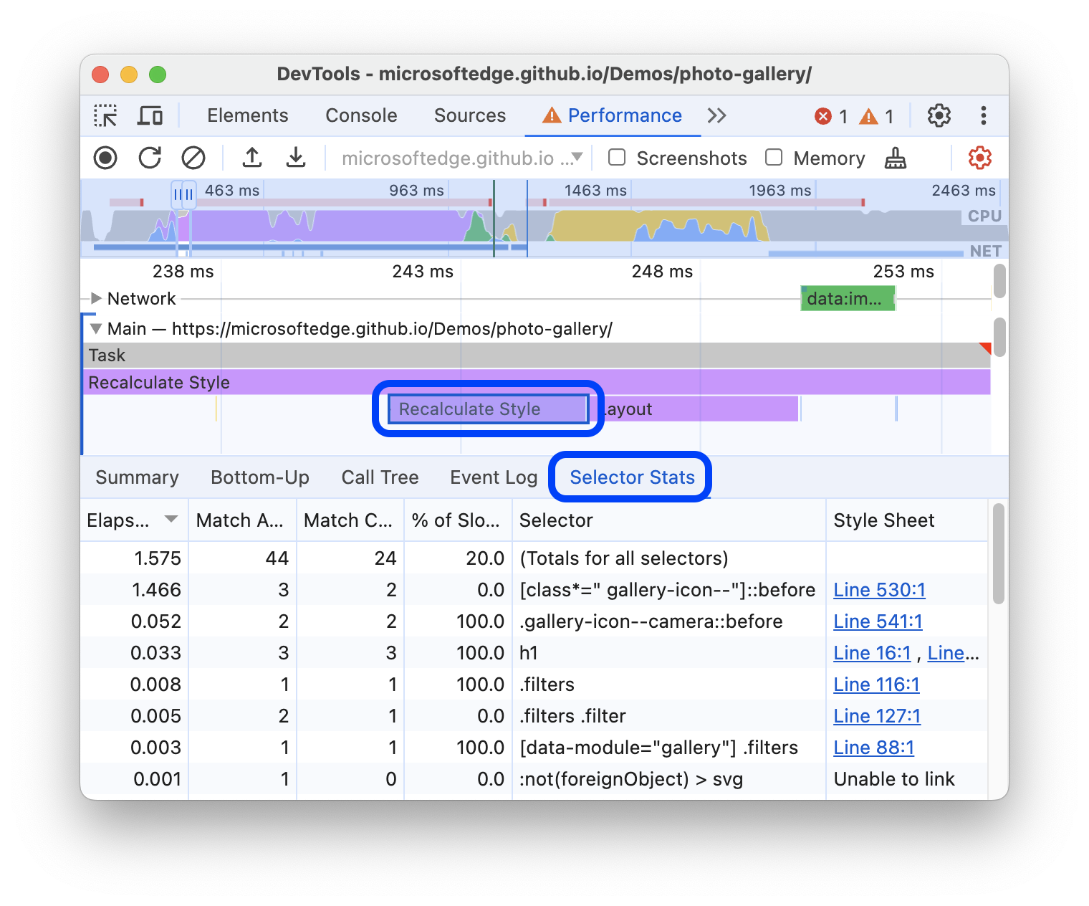Open the Console panel
Screen dimensions: 1089x906
pos(361,115)
